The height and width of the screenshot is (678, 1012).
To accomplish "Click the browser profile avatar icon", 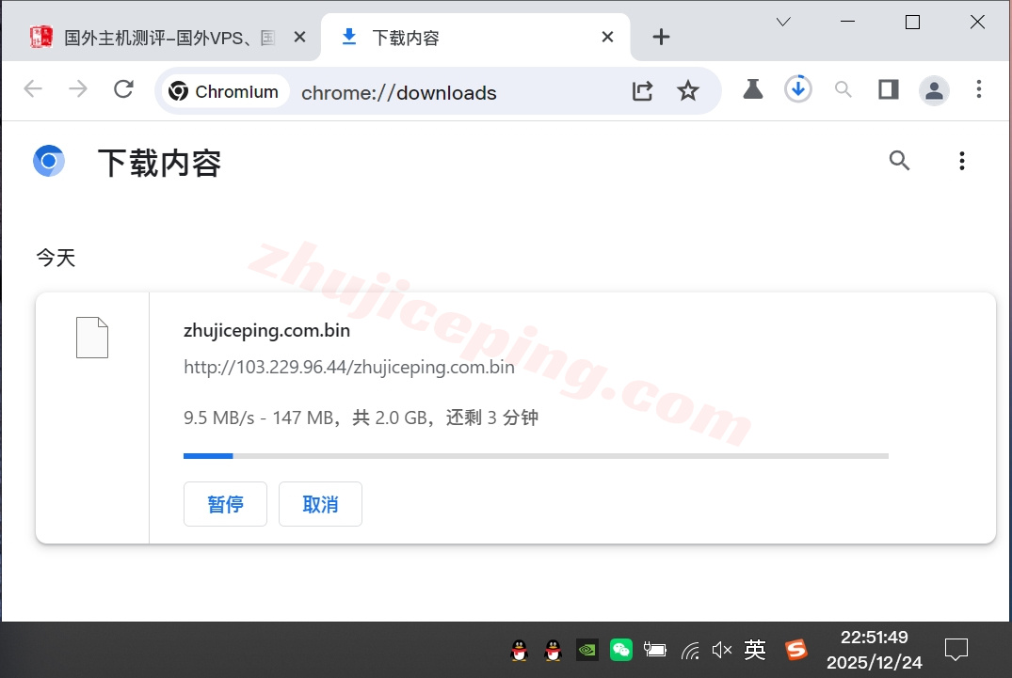I will 934,89.
